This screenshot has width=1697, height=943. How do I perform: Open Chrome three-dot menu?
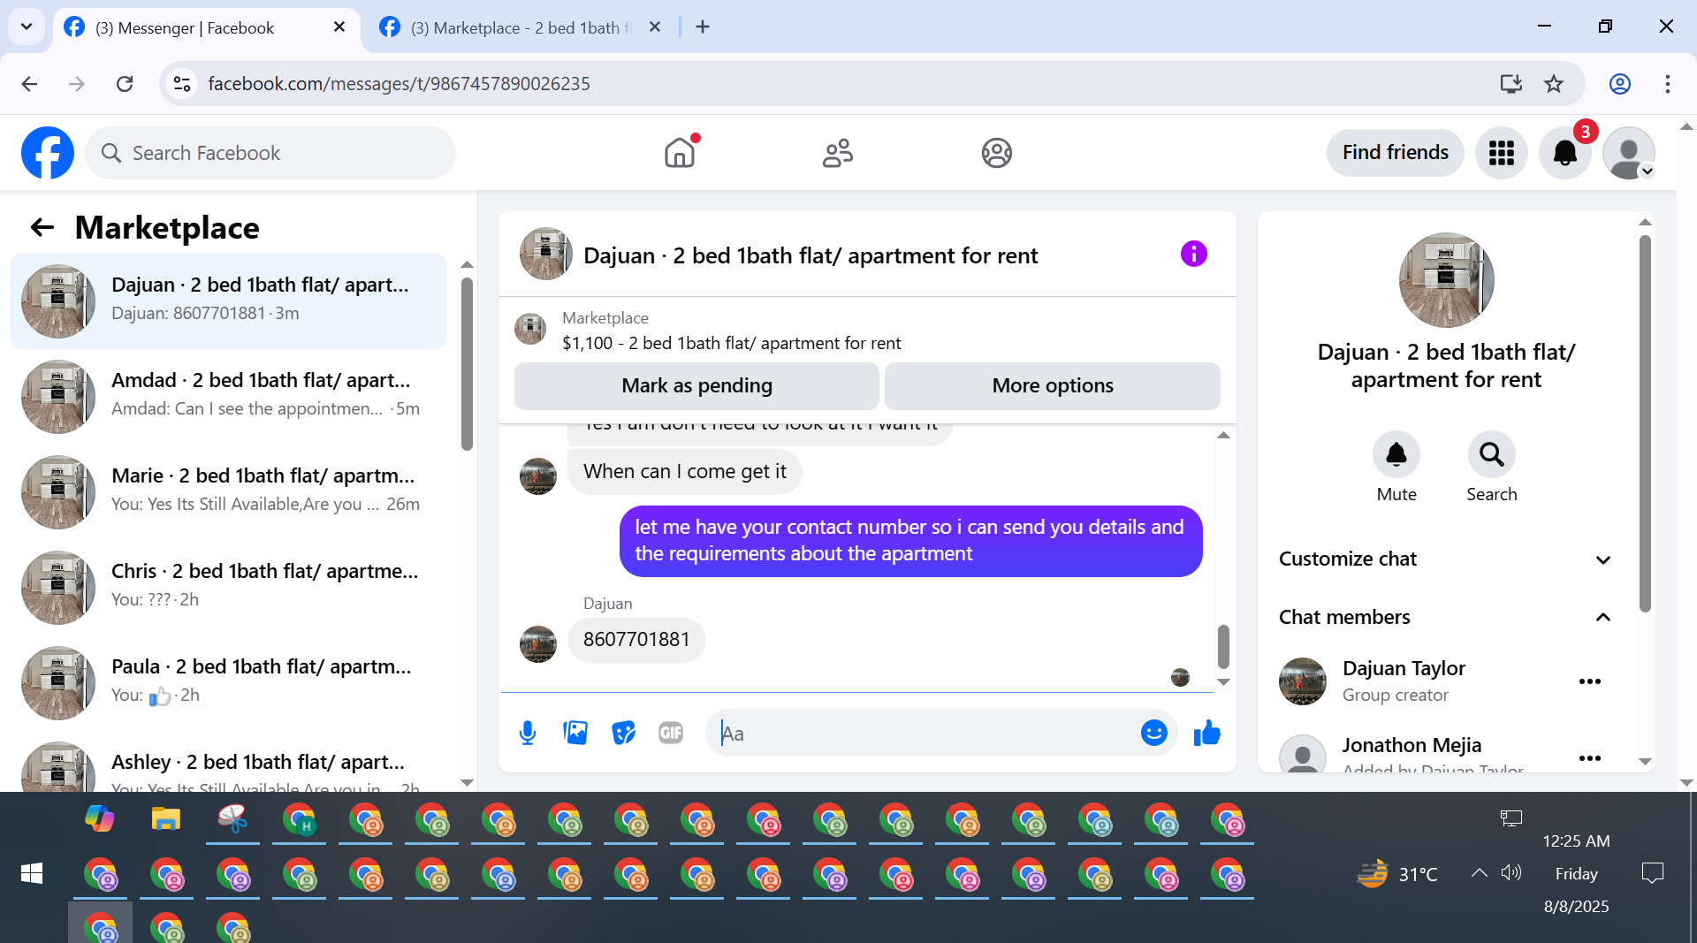click(x=1667, y=84)
